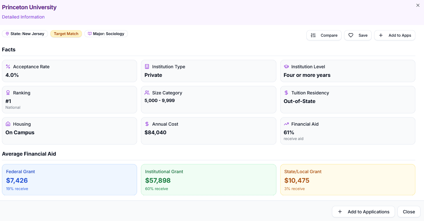Click the graduation cap Institution Level icon
The width and height of the screenshot is (424, 221).
pos(286,67)
